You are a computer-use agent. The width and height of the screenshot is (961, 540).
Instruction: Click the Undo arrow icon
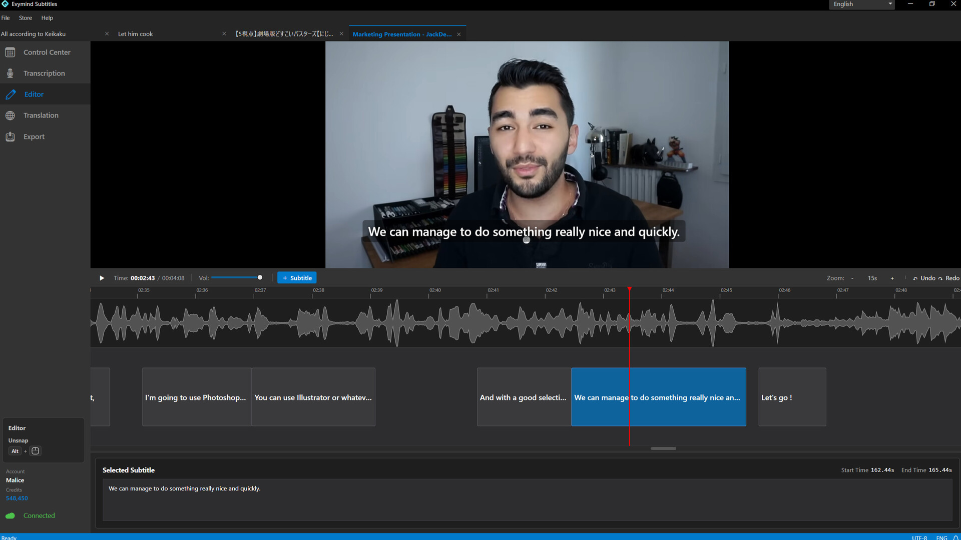(x=915, y=278)
